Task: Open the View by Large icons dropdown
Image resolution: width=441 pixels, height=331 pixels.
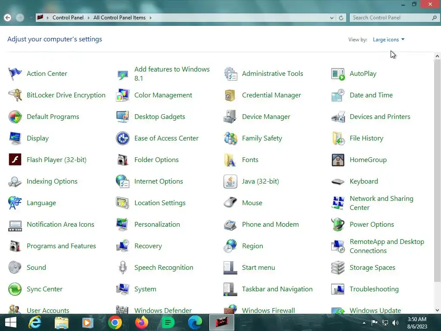Action: (388, 40)
